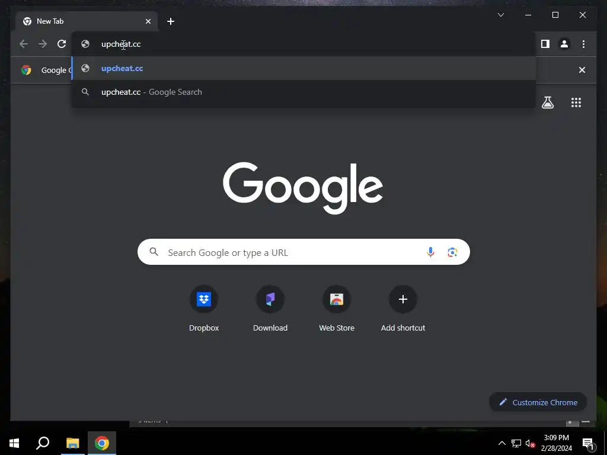
Task: Open the Google apps grid
Action: [576, 102]
